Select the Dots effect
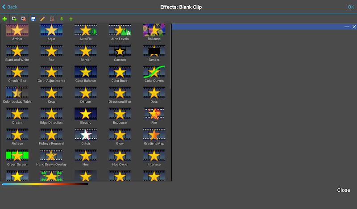The image size is (357, 209). (154, 95)
